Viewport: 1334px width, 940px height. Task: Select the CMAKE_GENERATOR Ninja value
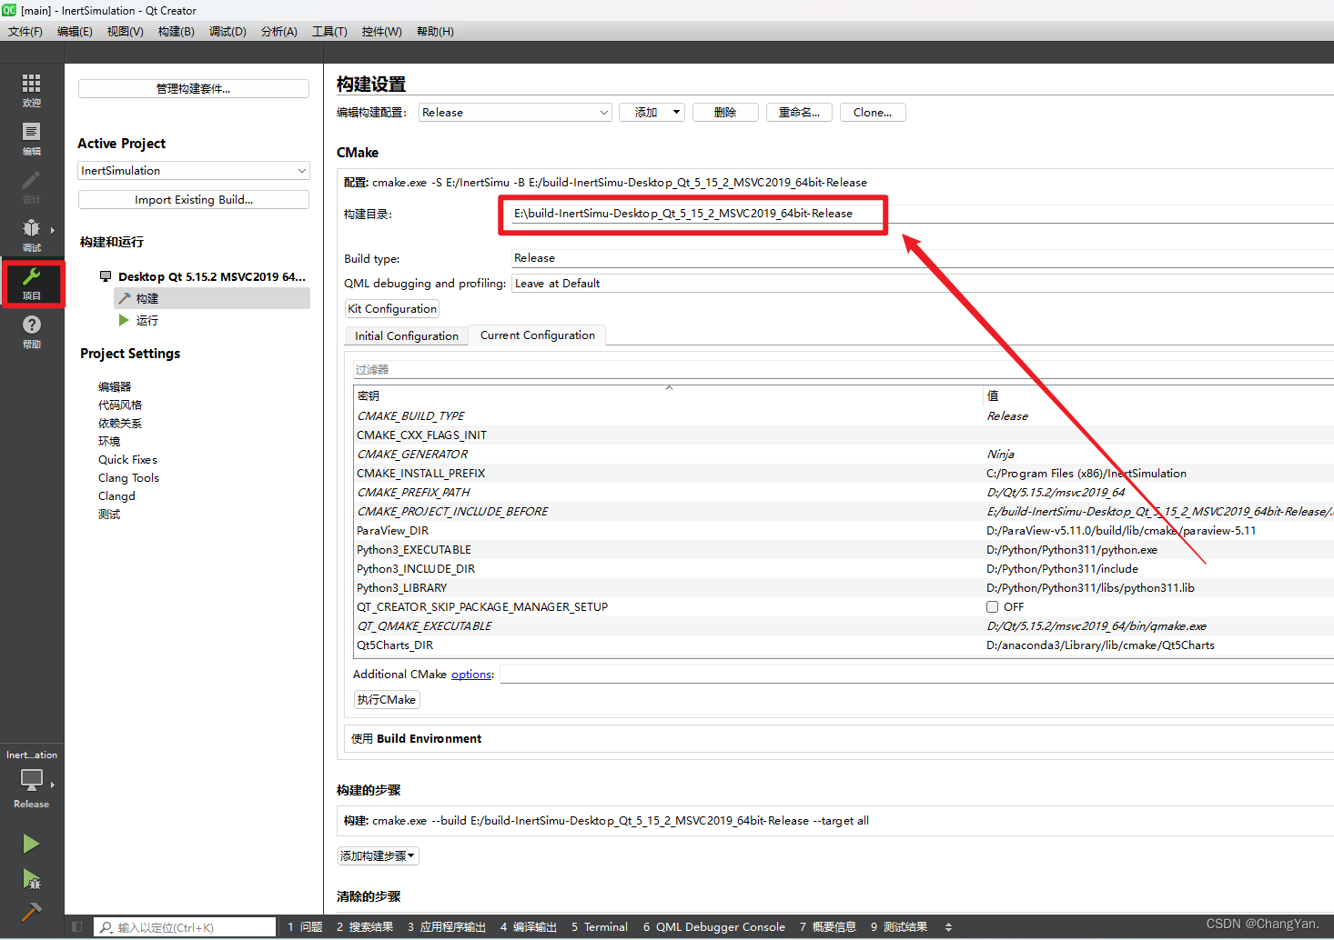pyautogui.click(x=1000, y=454)
